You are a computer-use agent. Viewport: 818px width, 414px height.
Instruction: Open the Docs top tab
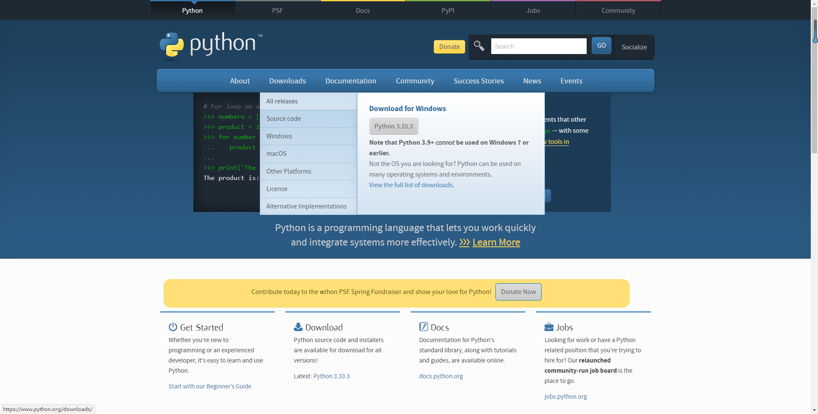tap(363, 10)
